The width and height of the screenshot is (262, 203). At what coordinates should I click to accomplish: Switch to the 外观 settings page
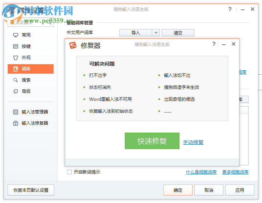[31, 58]
